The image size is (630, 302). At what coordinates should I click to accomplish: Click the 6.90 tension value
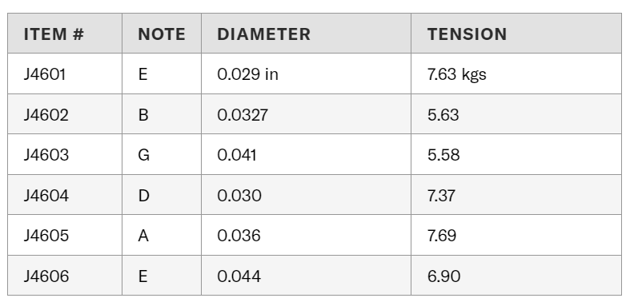tap(443, 276)
